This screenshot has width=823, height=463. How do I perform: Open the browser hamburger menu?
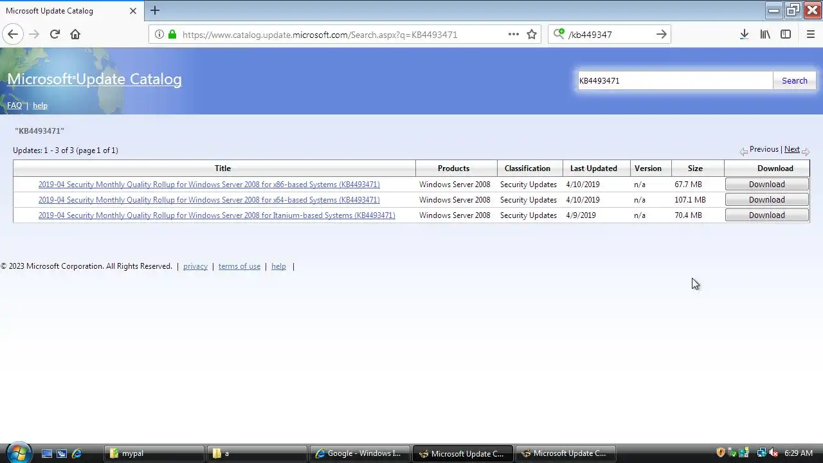810,34
